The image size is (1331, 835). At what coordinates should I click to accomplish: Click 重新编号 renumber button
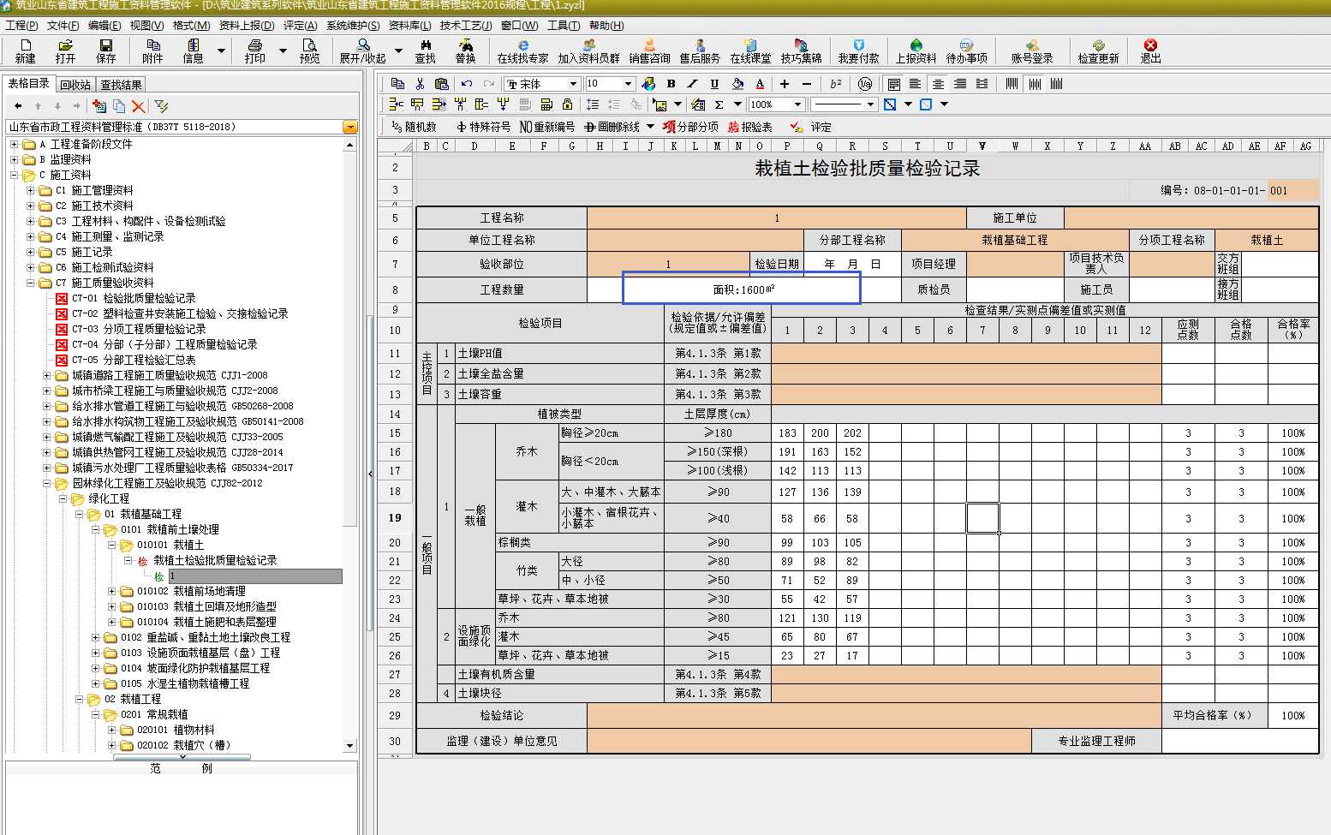click(546, 127)
